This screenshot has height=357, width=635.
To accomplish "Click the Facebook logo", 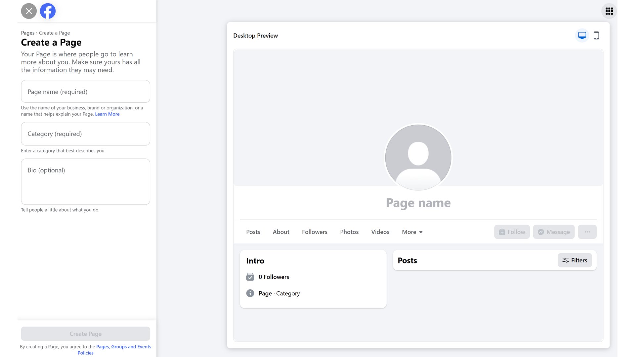I will [x=48, y=11].
